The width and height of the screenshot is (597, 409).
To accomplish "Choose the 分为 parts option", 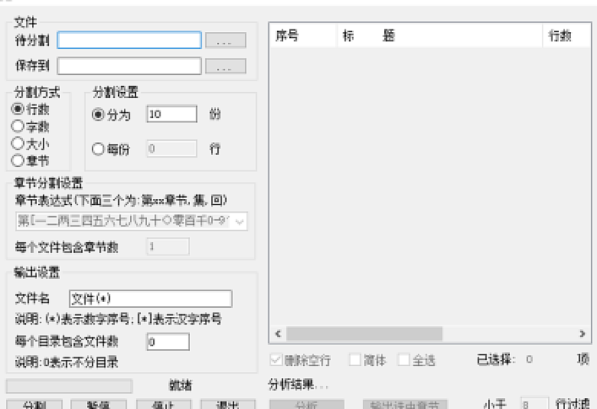I will pyautogui.click(x=99, y=115).
